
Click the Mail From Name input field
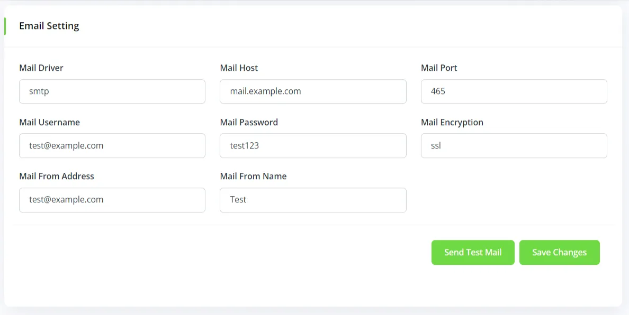click(x=312, y=200)
